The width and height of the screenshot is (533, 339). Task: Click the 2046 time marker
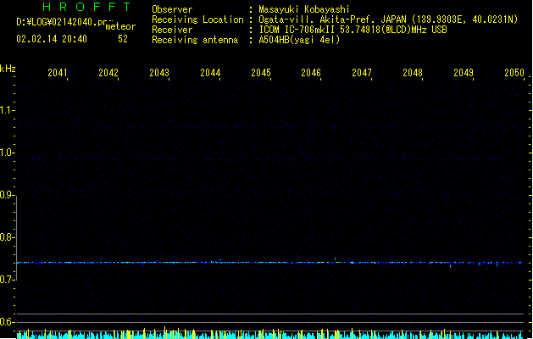(x=311, y=73)
